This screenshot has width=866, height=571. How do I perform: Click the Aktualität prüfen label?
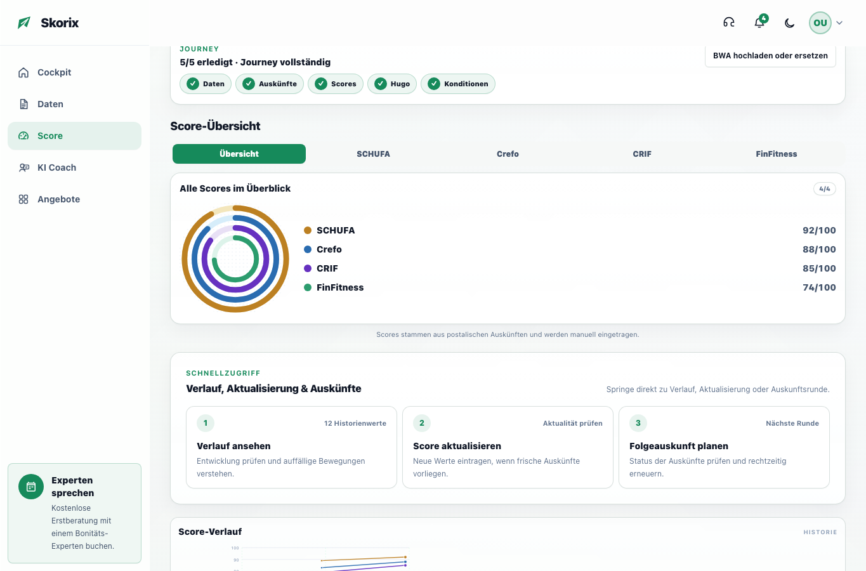(573, 423)
